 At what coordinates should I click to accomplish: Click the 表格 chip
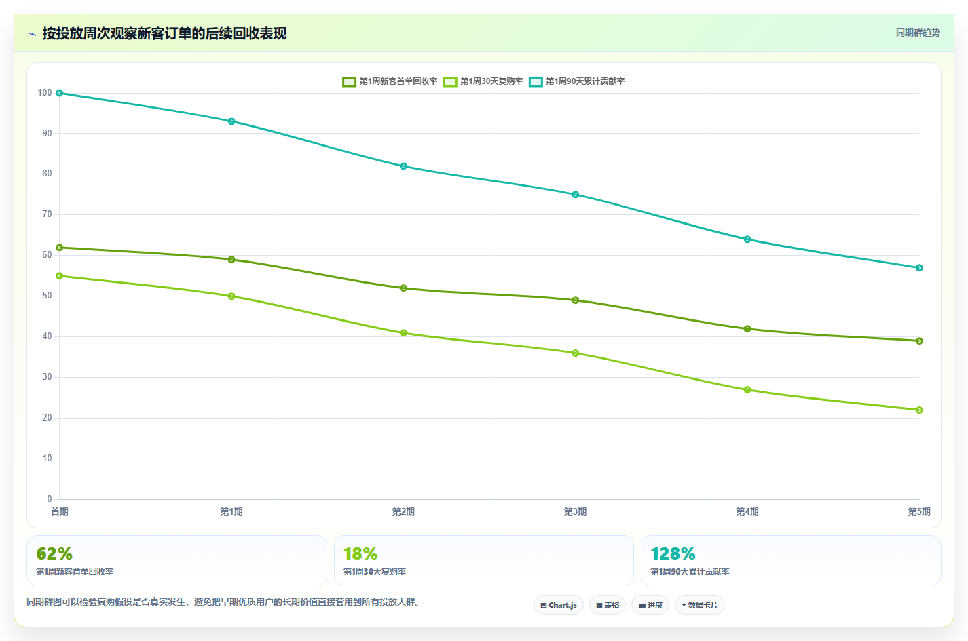[x=608, y=605]
